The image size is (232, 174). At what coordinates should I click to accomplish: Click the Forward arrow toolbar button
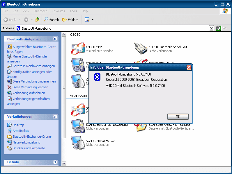[x=26, y=20]
